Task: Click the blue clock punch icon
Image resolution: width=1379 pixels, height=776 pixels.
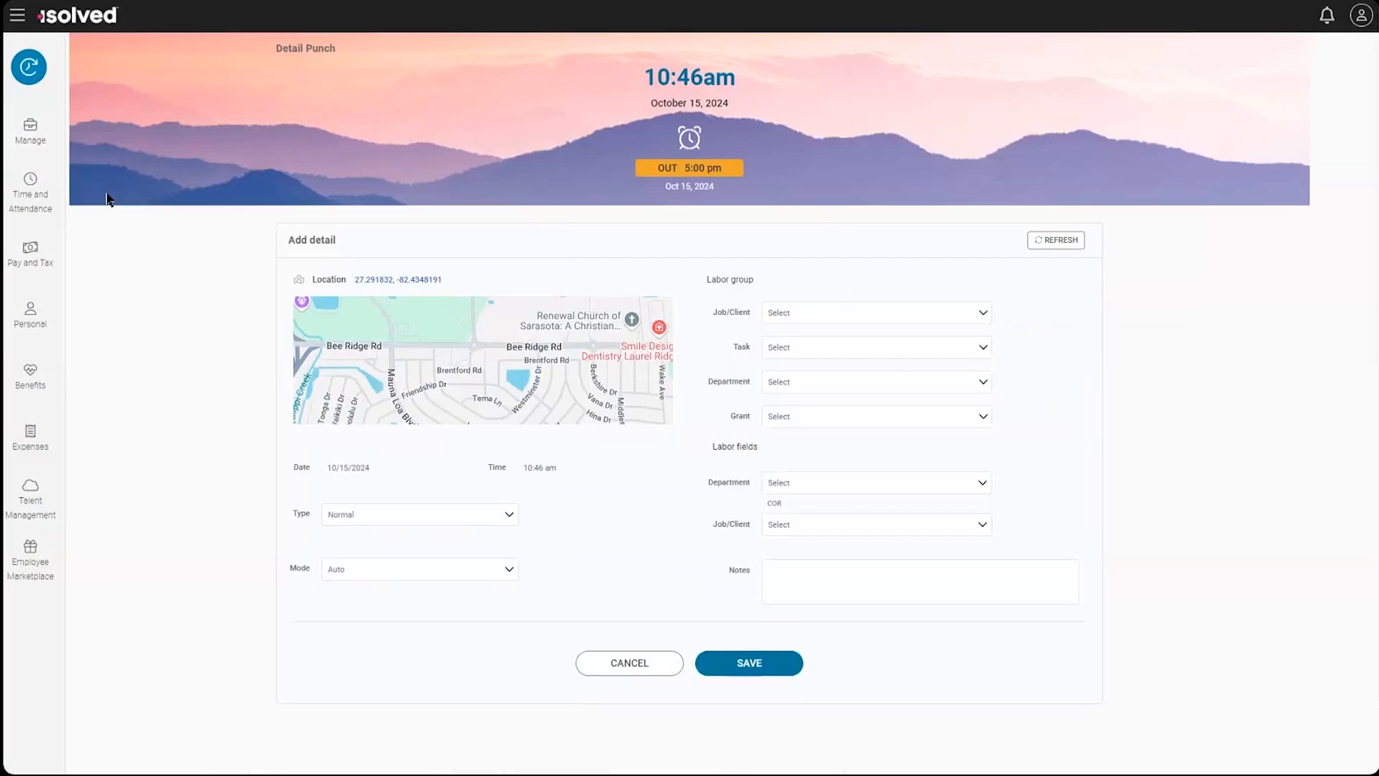Action: pos(29,67)
